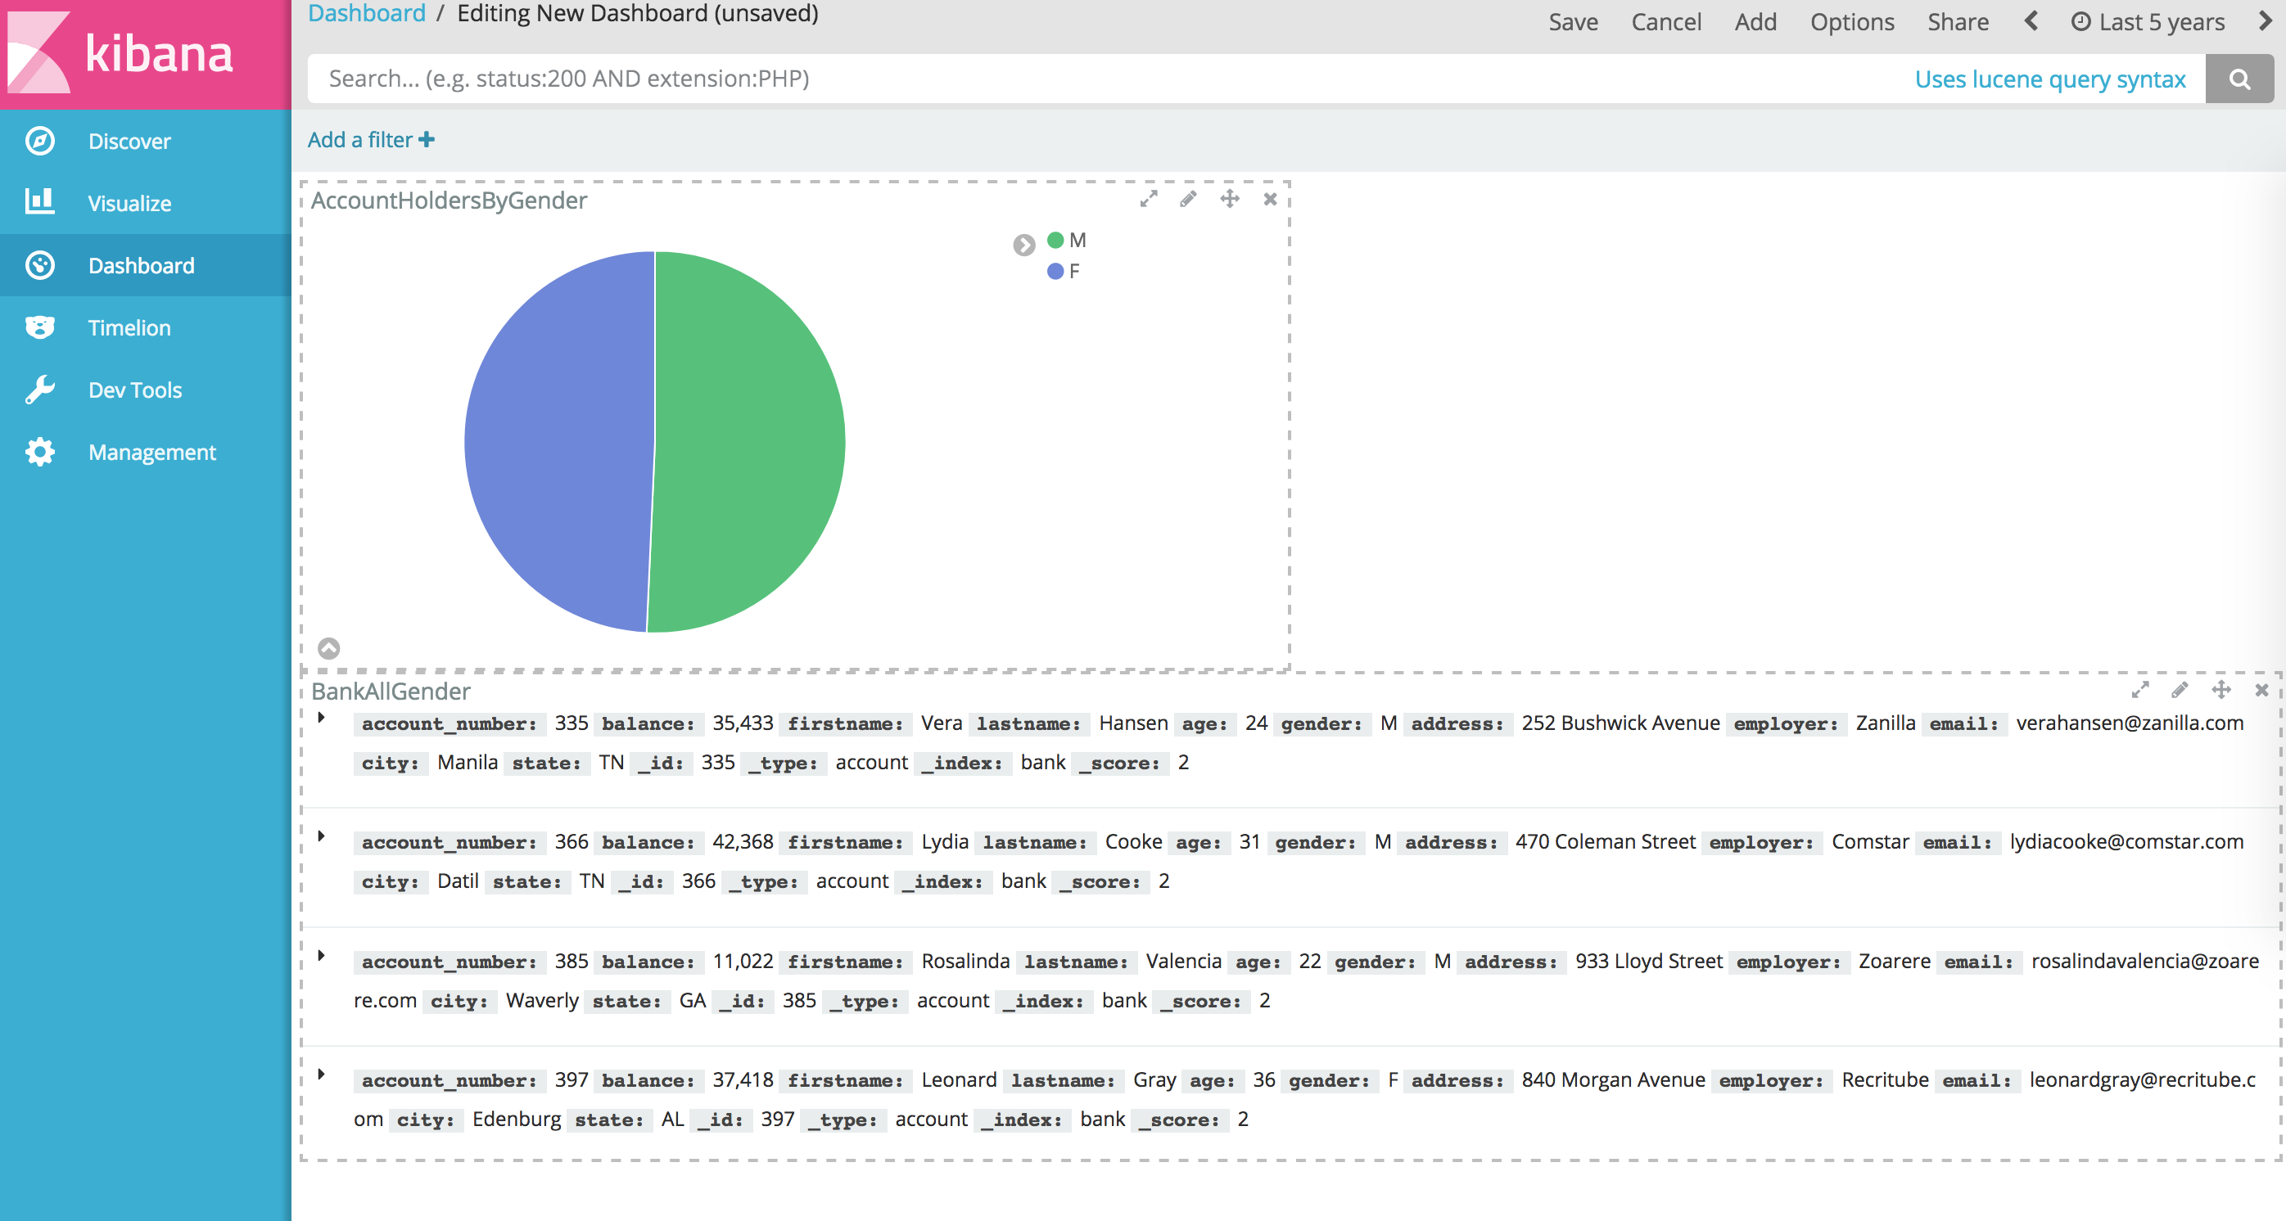The height and width of the screenshot is (1221, 2286).
Task: Edit the BankAllGender panel with pencil icon
Action: (2180, 690)
